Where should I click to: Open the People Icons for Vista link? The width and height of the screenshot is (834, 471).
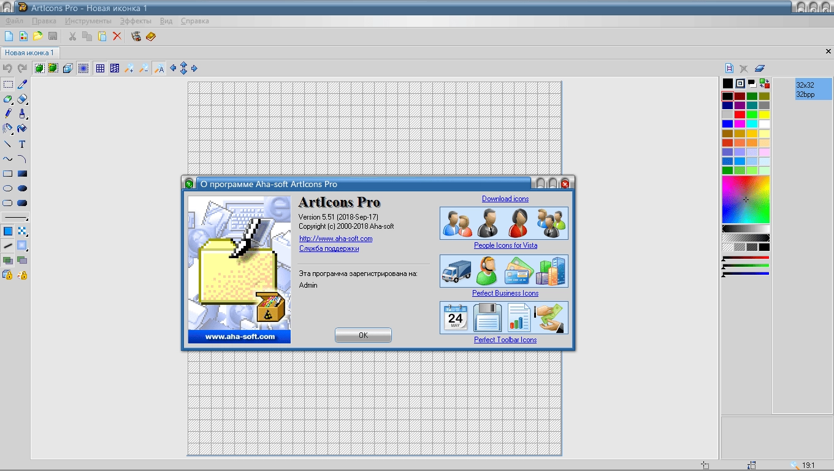505,245
